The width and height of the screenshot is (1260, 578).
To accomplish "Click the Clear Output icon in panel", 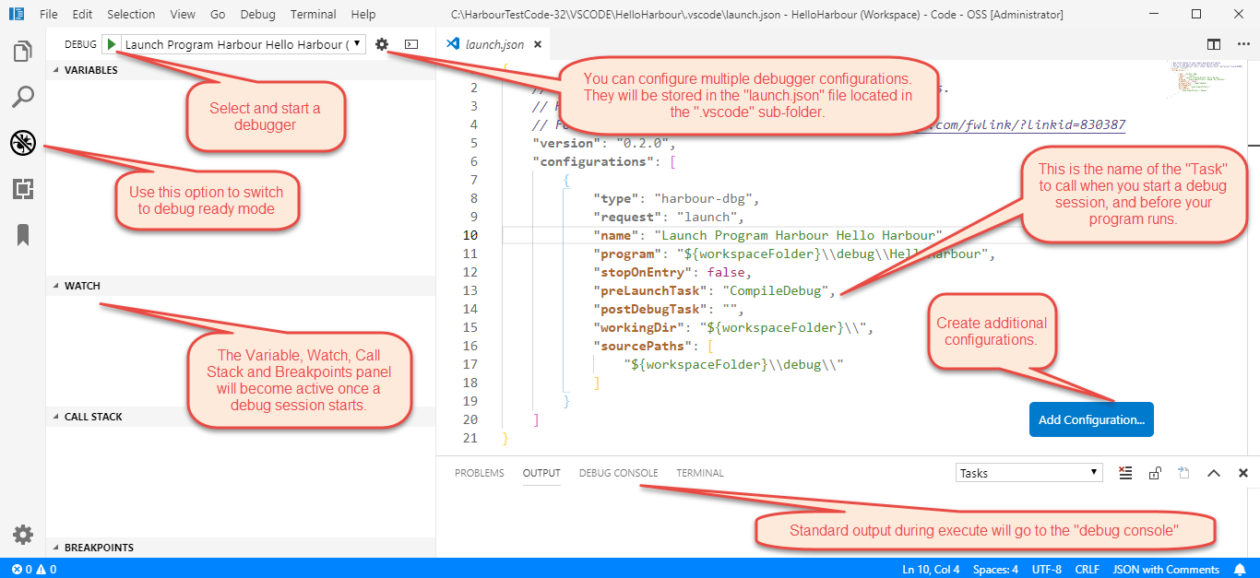I will point(1125,473).
